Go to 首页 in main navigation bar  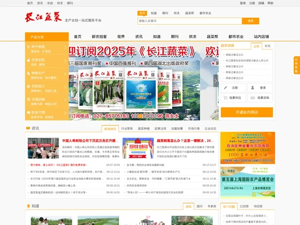tap(77, 37)
